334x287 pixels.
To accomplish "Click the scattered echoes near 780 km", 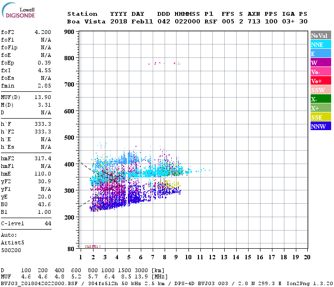I will tap(164, 63).
